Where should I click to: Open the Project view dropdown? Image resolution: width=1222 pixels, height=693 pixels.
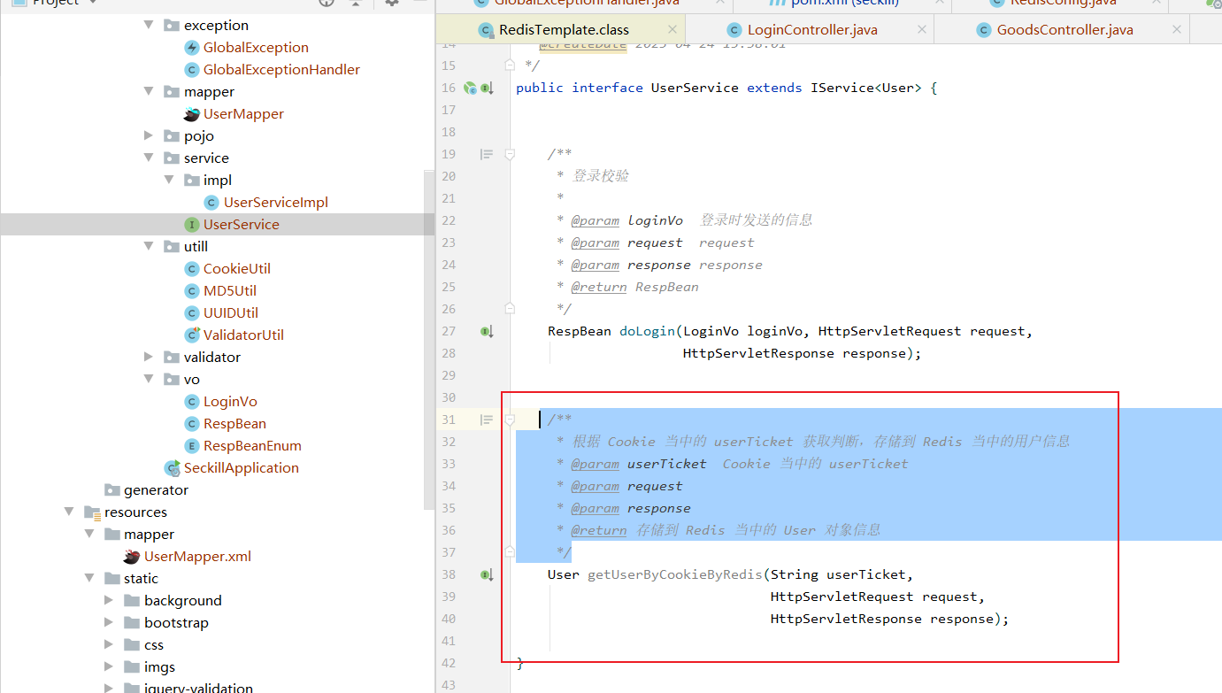(94, 3)
